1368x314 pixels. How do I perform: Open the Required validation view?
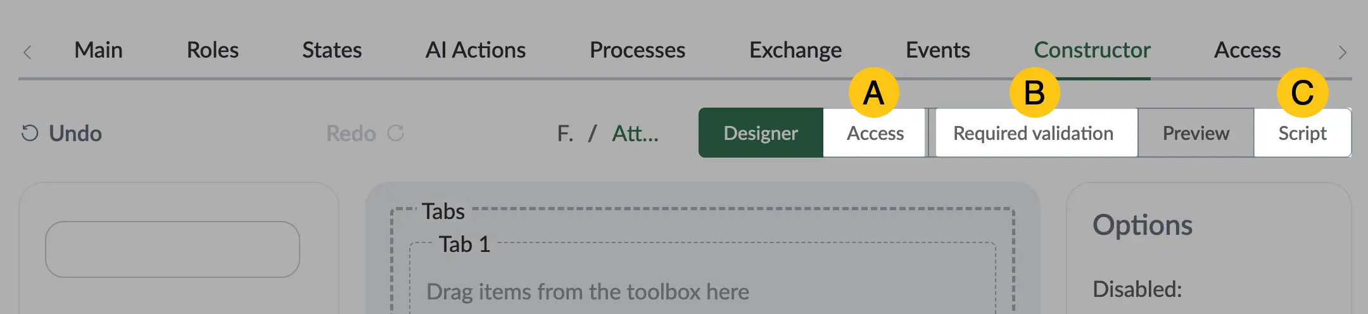1034,133
